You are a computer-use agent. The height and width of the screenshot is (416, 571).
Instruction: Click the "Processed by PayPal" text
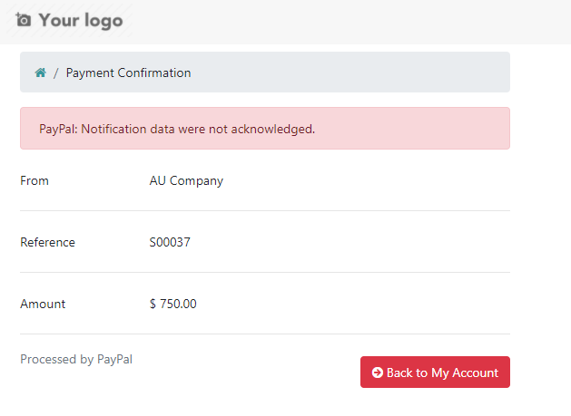tap(76, 359)
